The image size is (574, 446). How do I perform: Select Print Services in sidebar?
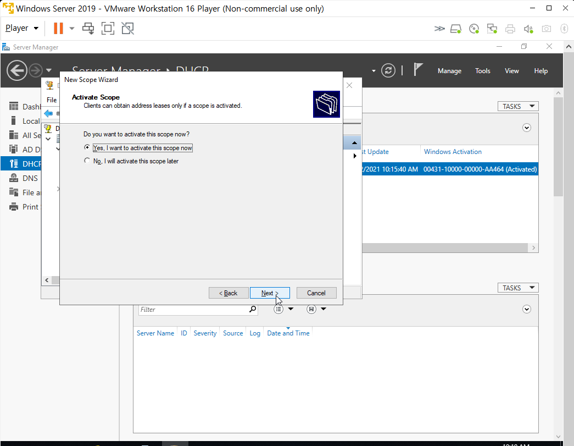pos(25,207)
